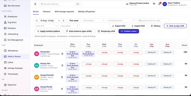Click Auto-balance open shifts button

pyautogui.click(x=79, y=31)
